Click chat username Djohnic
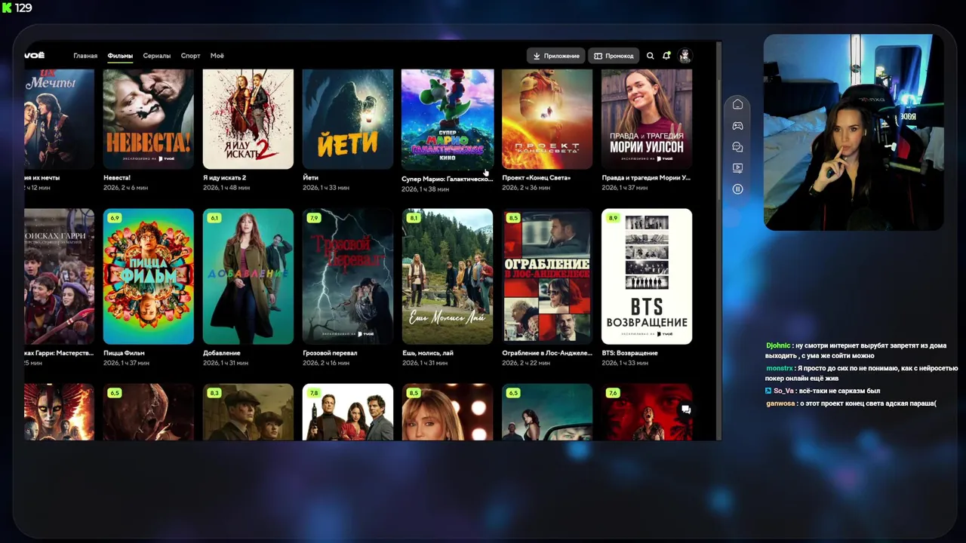 [778, 345]
